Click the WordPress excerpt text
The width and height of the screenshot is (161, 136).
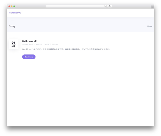coord(66,49)
